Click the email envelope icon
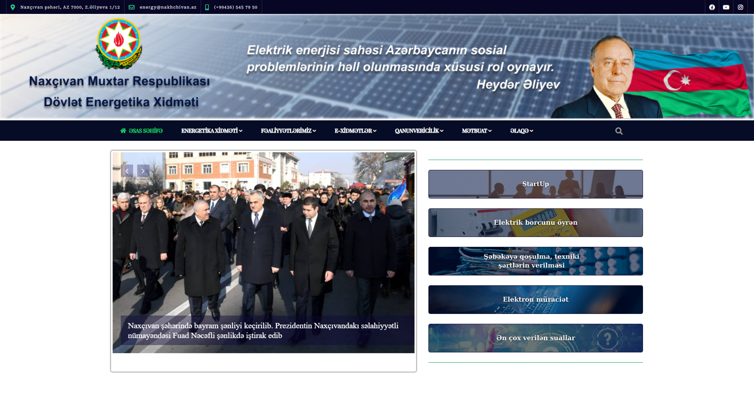Viewport: 754px width, 413px height. (x=131, y=7)
